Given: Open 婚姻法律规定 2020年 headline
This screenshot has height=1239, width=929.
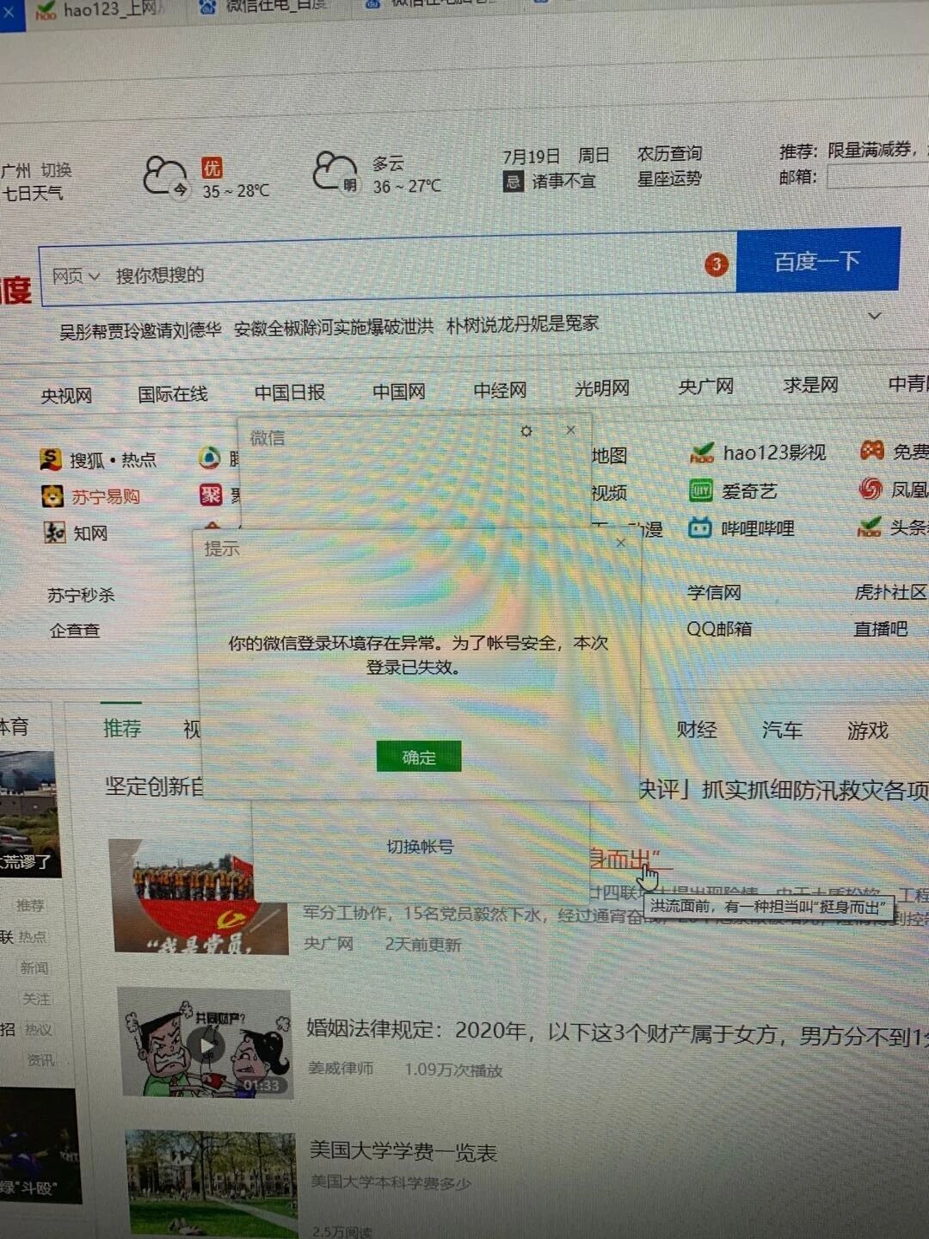Looking at the screenshot, I should [x=618, y=1032].
